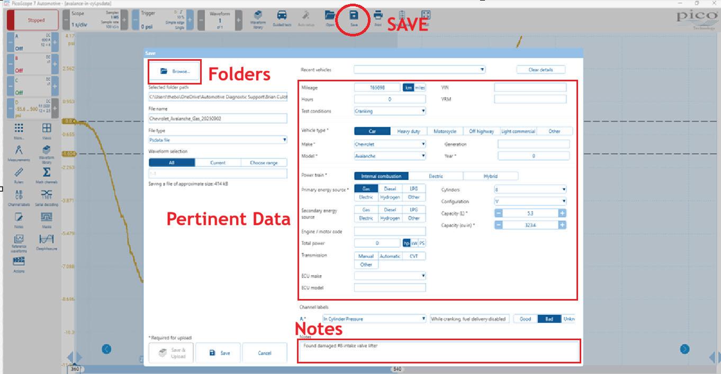Open the Make dropdown showing Chevrolet

(390, 144)
